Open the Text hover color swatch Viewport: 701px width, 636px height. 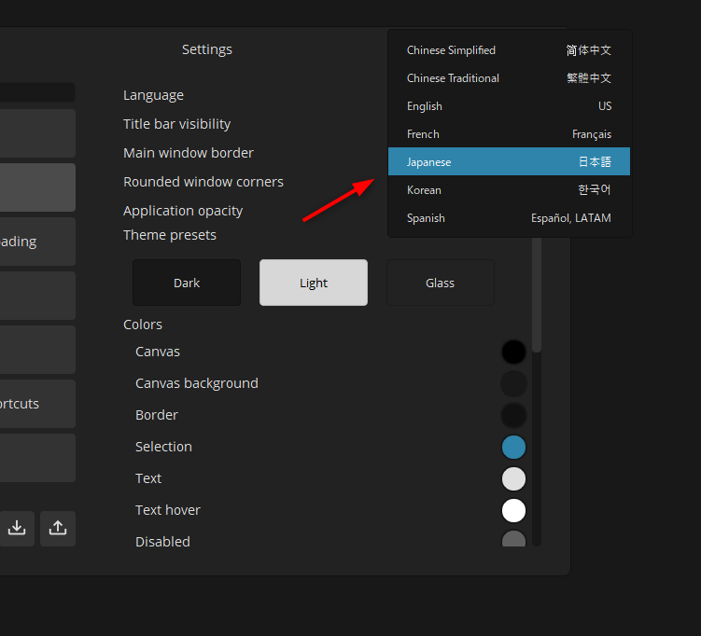click(513, 510)
